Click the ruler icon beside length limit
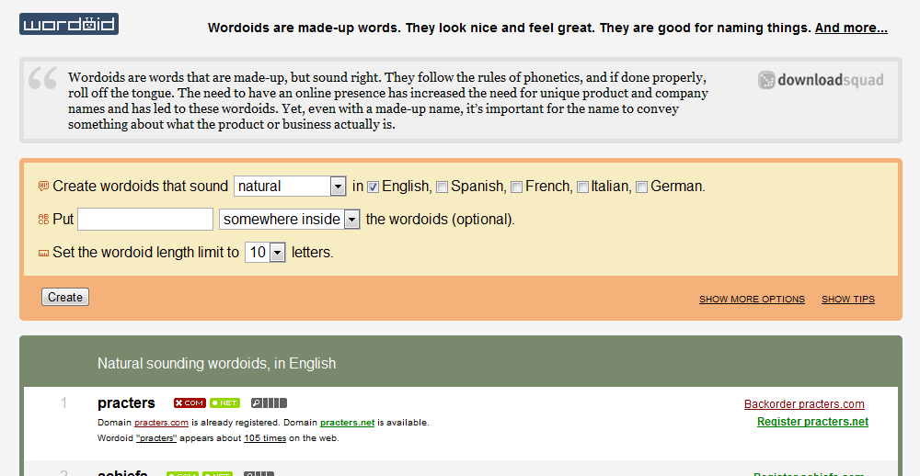The width and height of the screenshot is (920, 476). (43, 253)
